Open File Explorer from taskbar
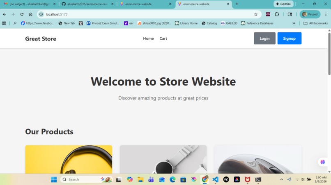 pos(140,180)
